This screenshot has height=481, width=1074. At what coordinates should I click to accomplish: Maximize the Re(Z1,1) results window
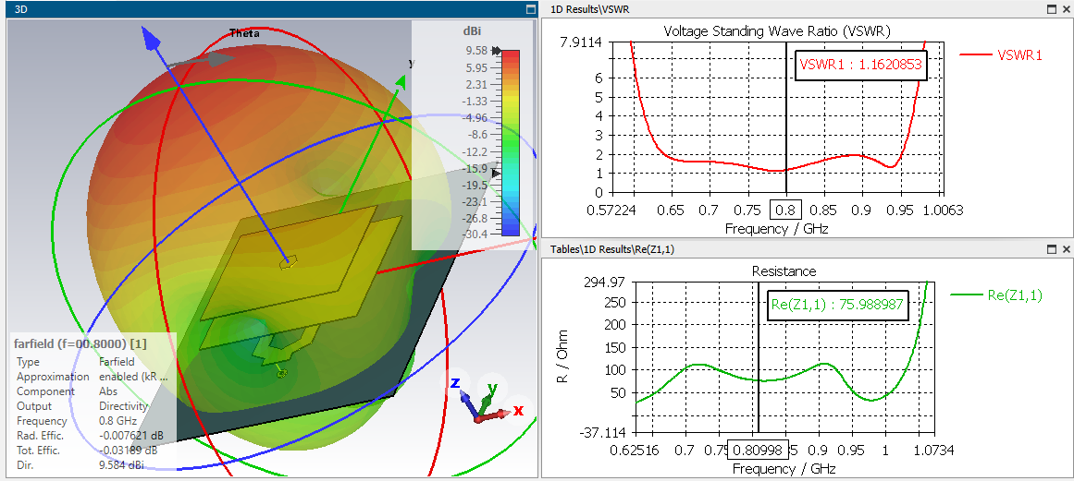(1053, 249)
